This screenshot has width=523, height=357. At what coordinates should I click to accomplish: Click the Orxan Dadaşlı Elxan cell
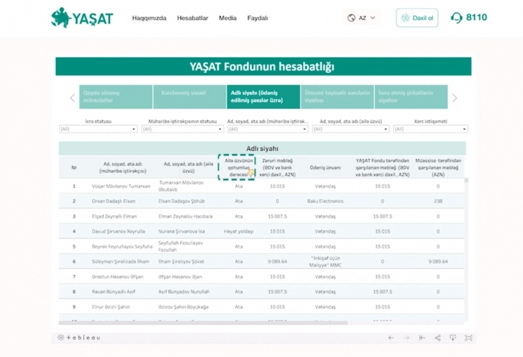pyautogui.click(x=113, y=201)
